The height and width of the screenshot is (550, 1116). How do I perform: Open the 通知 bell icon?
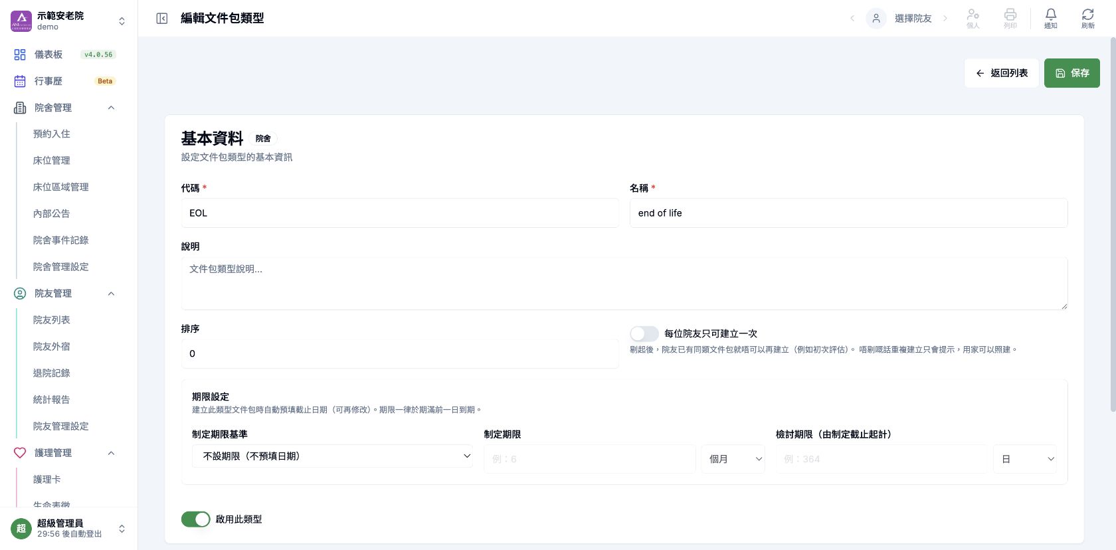[x=1050, y=15]
